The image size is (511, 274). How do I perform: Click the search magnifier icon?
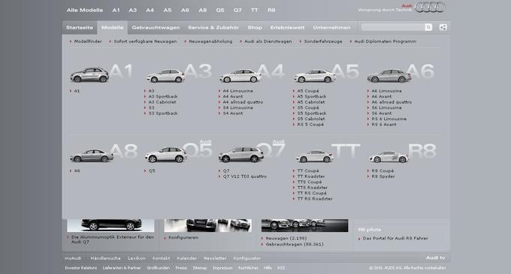pos(428,27)
